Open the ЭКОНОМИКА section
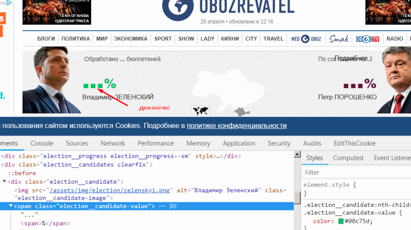 131,39
